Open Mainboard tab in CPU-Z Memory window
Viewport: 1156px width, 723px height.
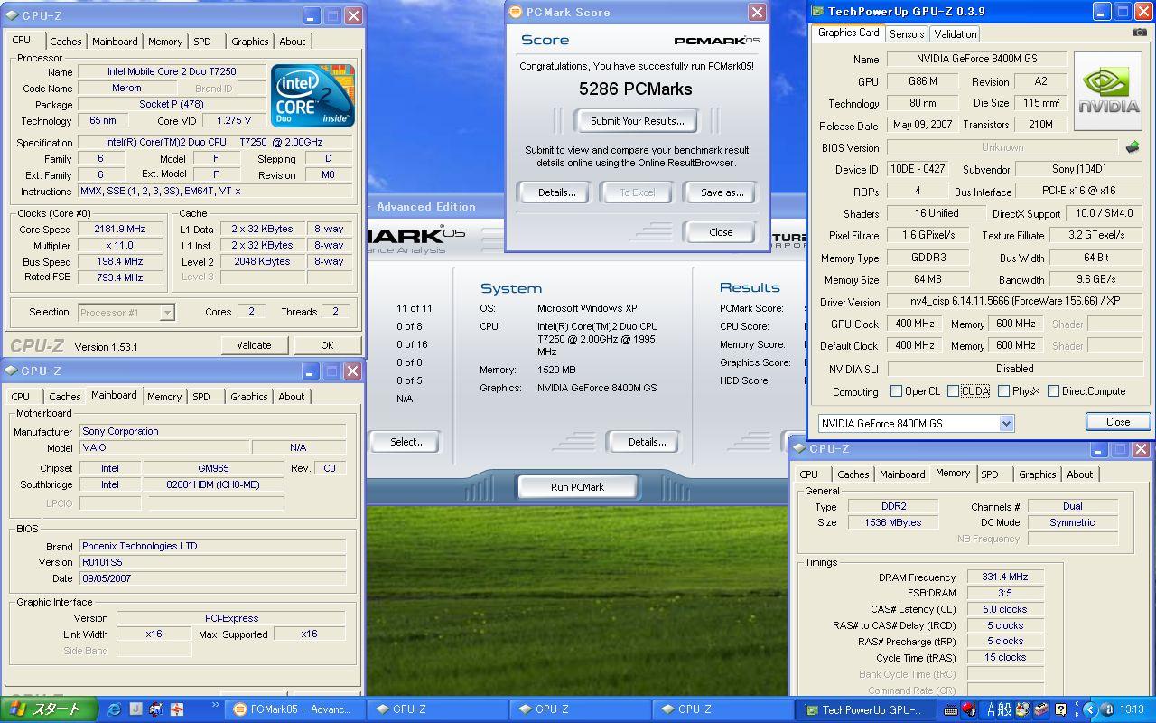pyautogui.click(x=902, y=474)
